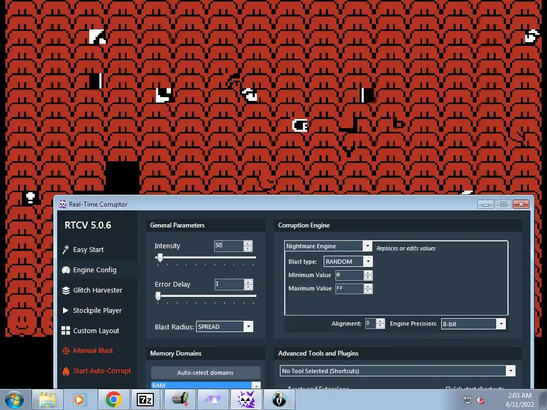
Task: Switch to the RTCV taskbar icon
Action: 246,399
